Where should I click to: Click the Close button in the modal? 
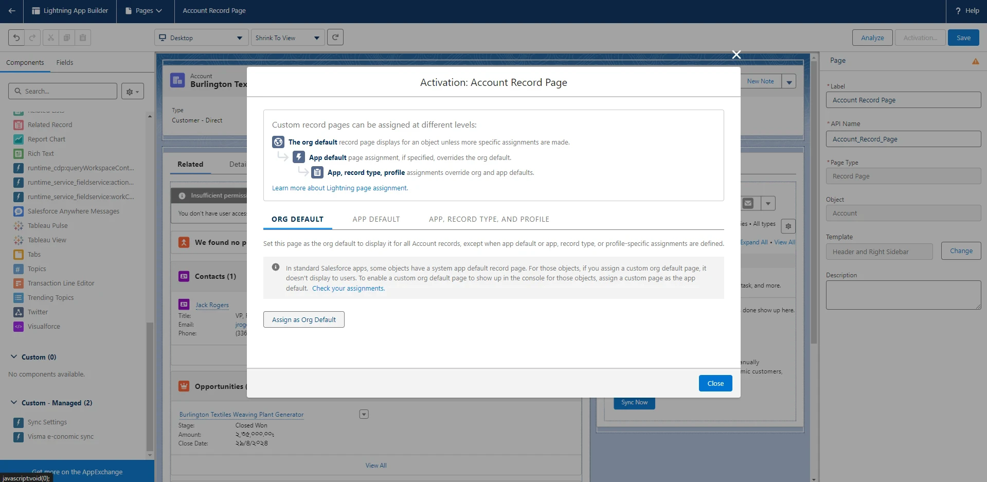[715, 383]
